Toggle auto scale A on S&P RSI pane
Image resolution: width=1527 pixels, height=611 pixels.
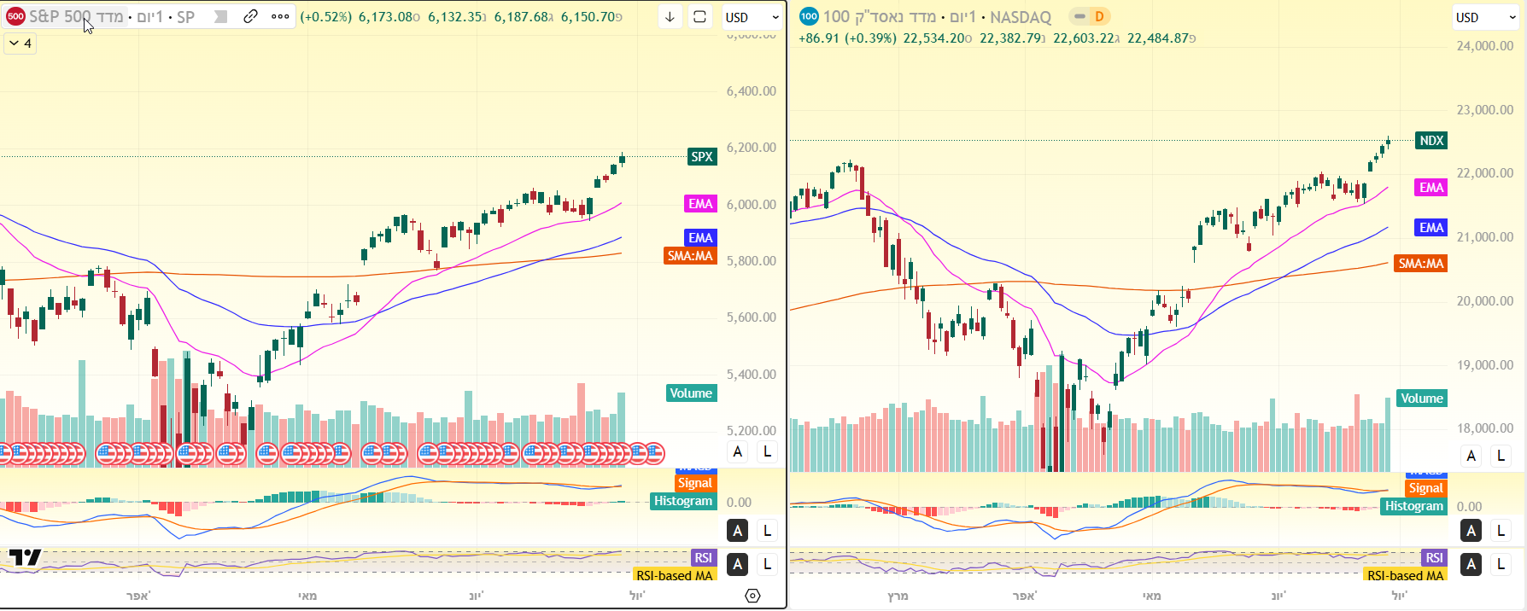tap(738, 564)
